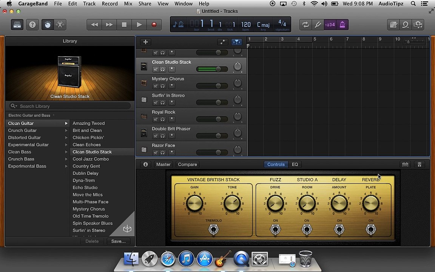Solo the Royal Rock track
This screenshot has height=272, width=435.
163,119
